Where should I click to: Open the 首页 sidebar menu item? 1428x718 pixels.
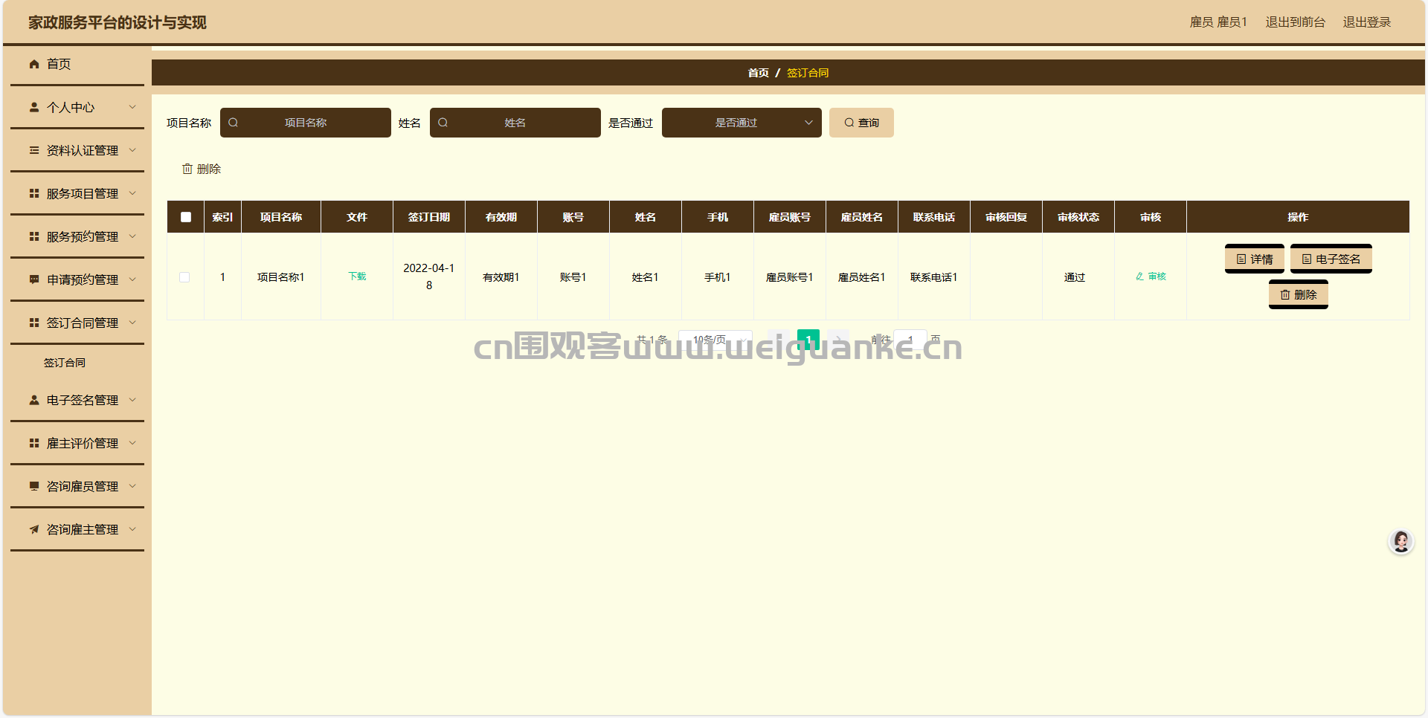tap(77, 64)
